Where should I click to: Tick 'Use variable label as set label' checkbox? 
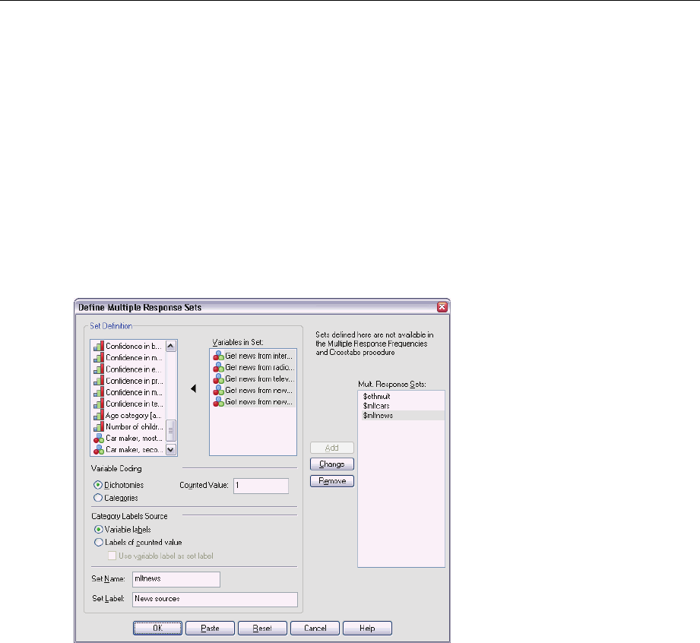click(x=112, y=556)
